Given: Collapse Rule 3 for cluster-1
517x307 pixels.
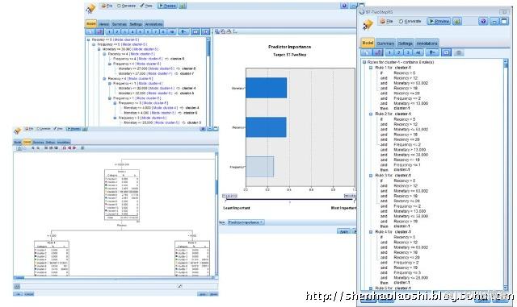Looking at the screenshot, I should [x=370, y=176].
